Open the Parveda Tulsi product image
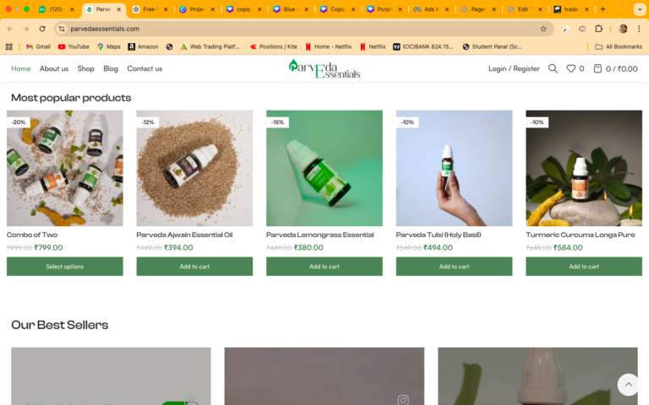 click(454, 168)
